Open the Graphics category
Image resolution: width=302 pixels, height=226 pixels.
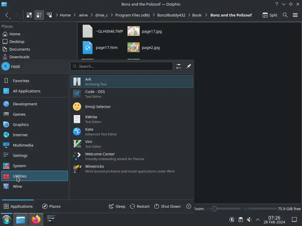coord(35,124)
